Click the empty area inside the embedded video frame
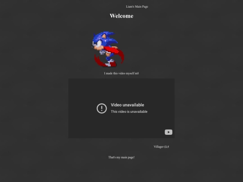243x182 pixels. 121,90
